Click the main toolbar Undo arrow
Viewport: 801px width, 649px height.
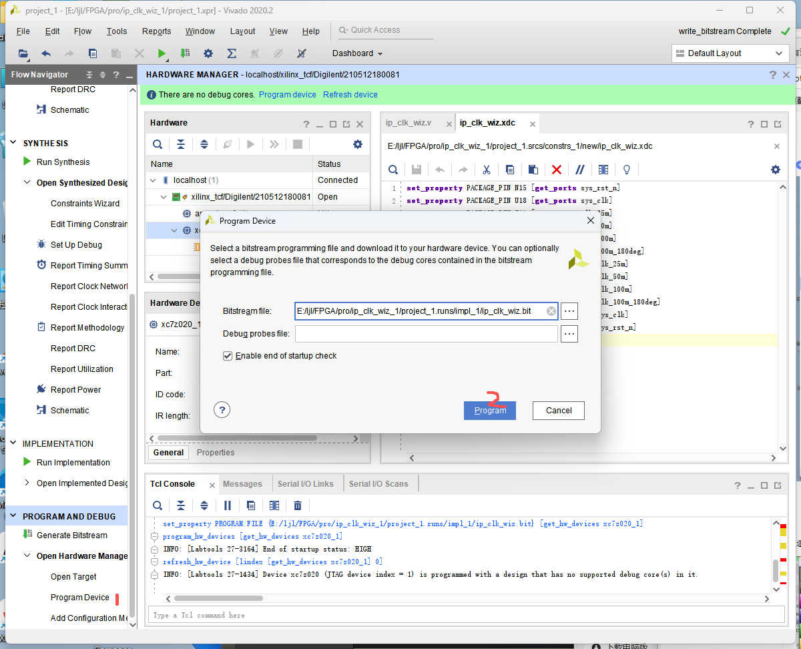pyautogui.click(x=46, y=53)
